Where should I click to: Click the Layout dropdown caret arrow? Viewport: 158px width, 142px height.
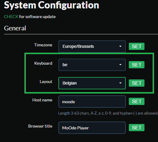click(120, 83)
